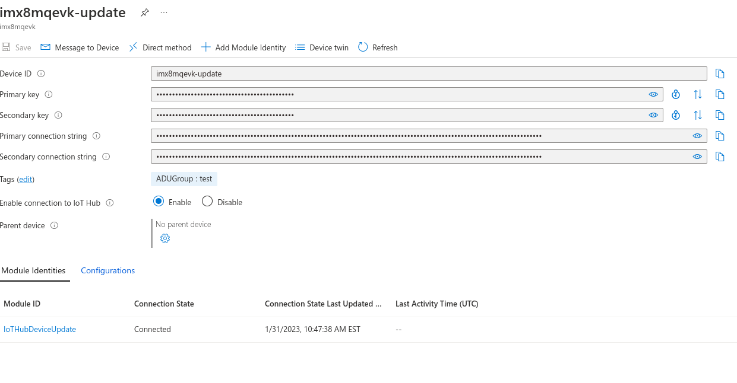Select the Disable IoT Hub connection option
The width and height of the screenshot is (737, 383).
point(207,201)
